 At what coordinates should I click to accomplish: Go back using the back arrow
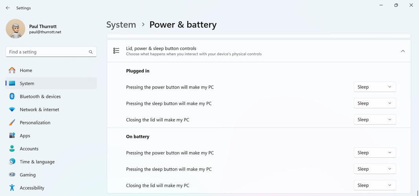8,8
